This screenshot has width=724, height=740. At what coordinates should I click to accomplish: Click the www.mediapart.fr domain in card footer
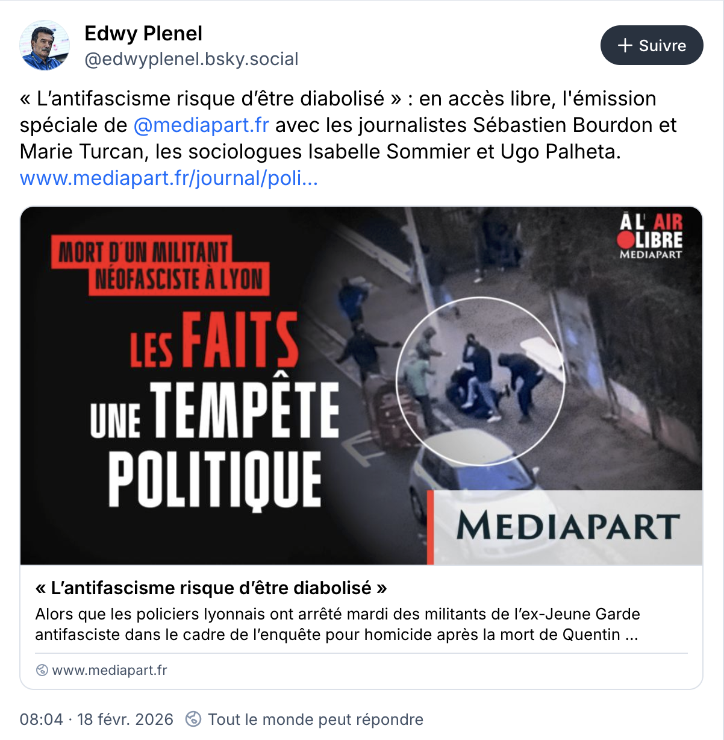point(110,670)
